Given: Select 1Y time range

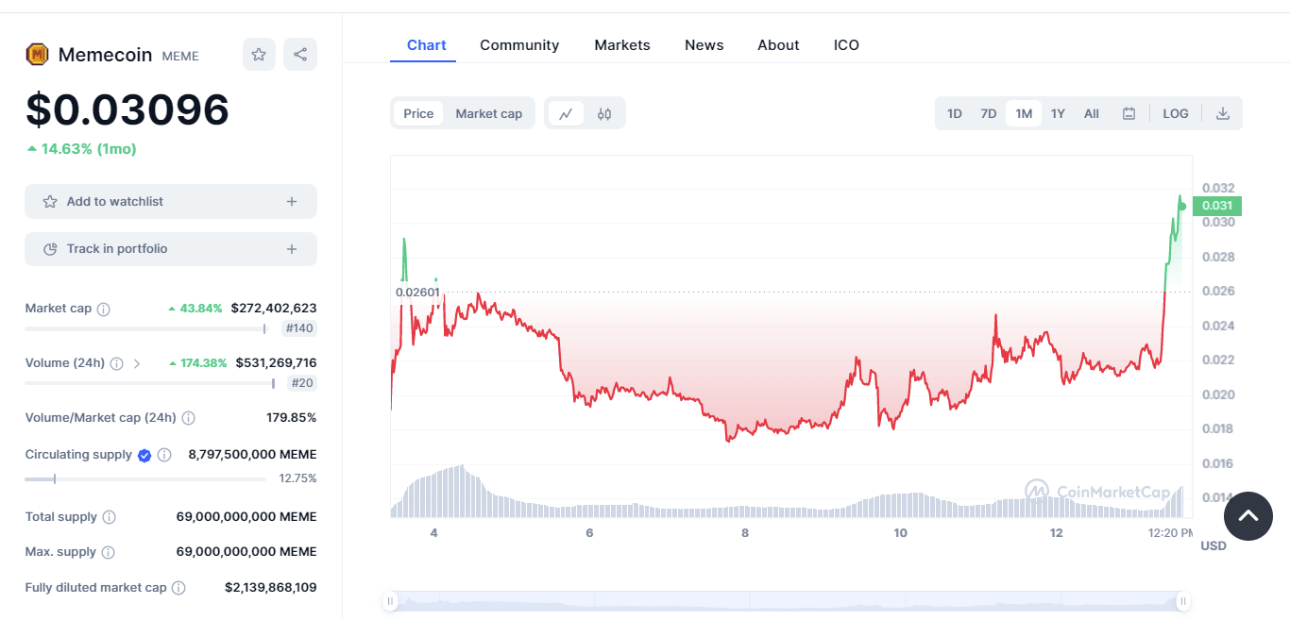Looking at the screenshot, I should click(x=1058, y=113).
